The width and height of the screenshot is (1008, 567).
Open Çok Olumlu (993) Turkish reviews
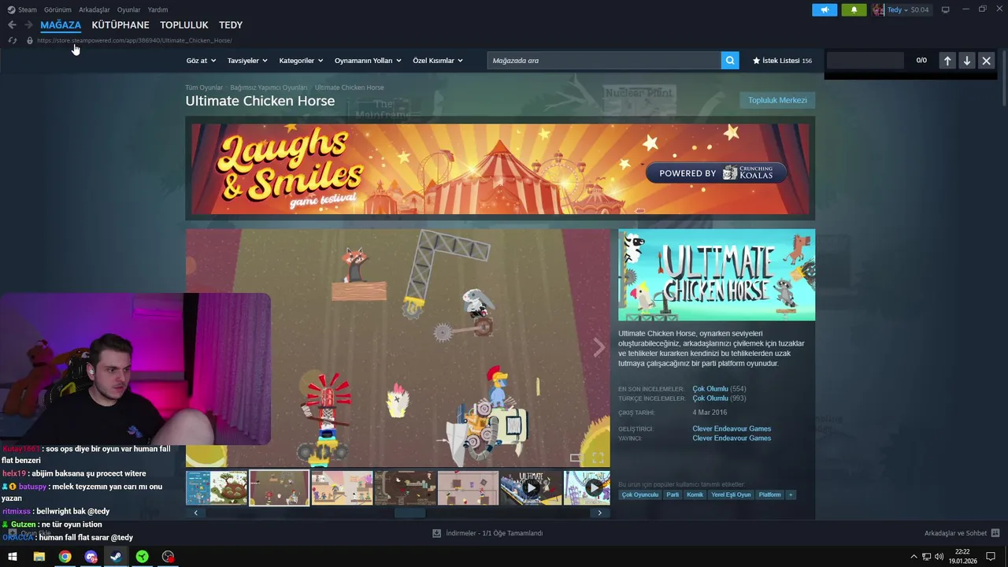coord(719,398)
